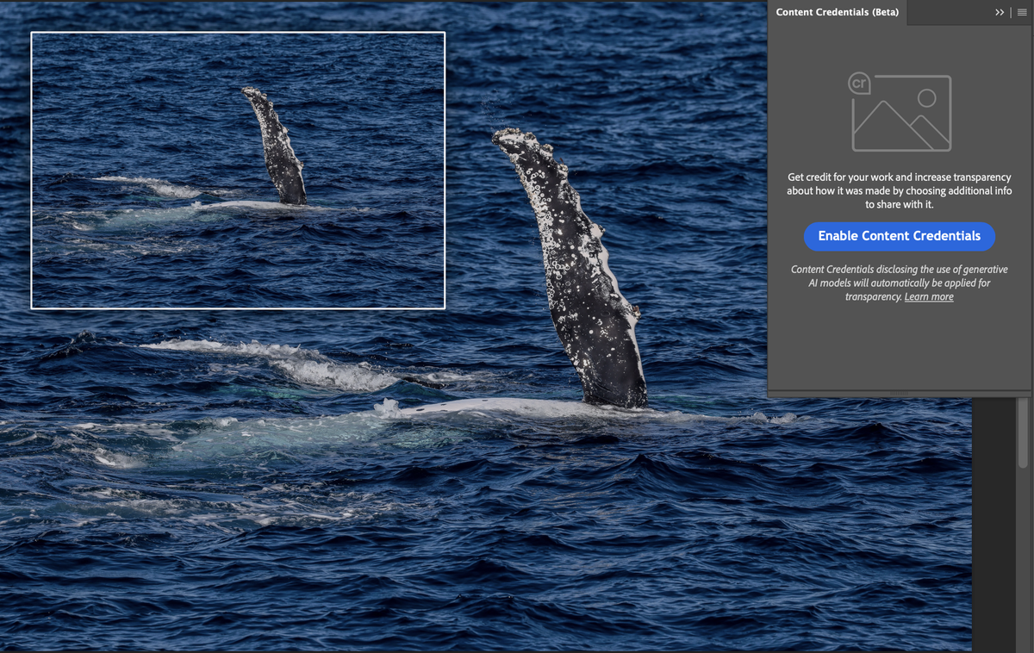Click the 'Get credit for your work' description

[899, 190]
